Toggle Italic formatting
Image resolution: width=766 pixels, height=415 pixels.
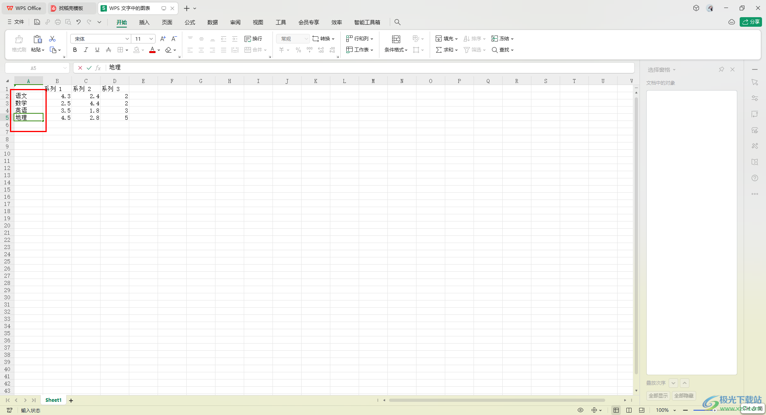pyautogui.click(x=86, y=50)
